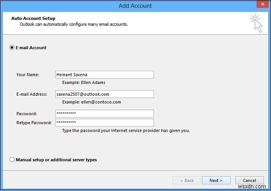Click the "Your Name:" label
This screenshot has height=191, width=271.
(x=28, y=75)
